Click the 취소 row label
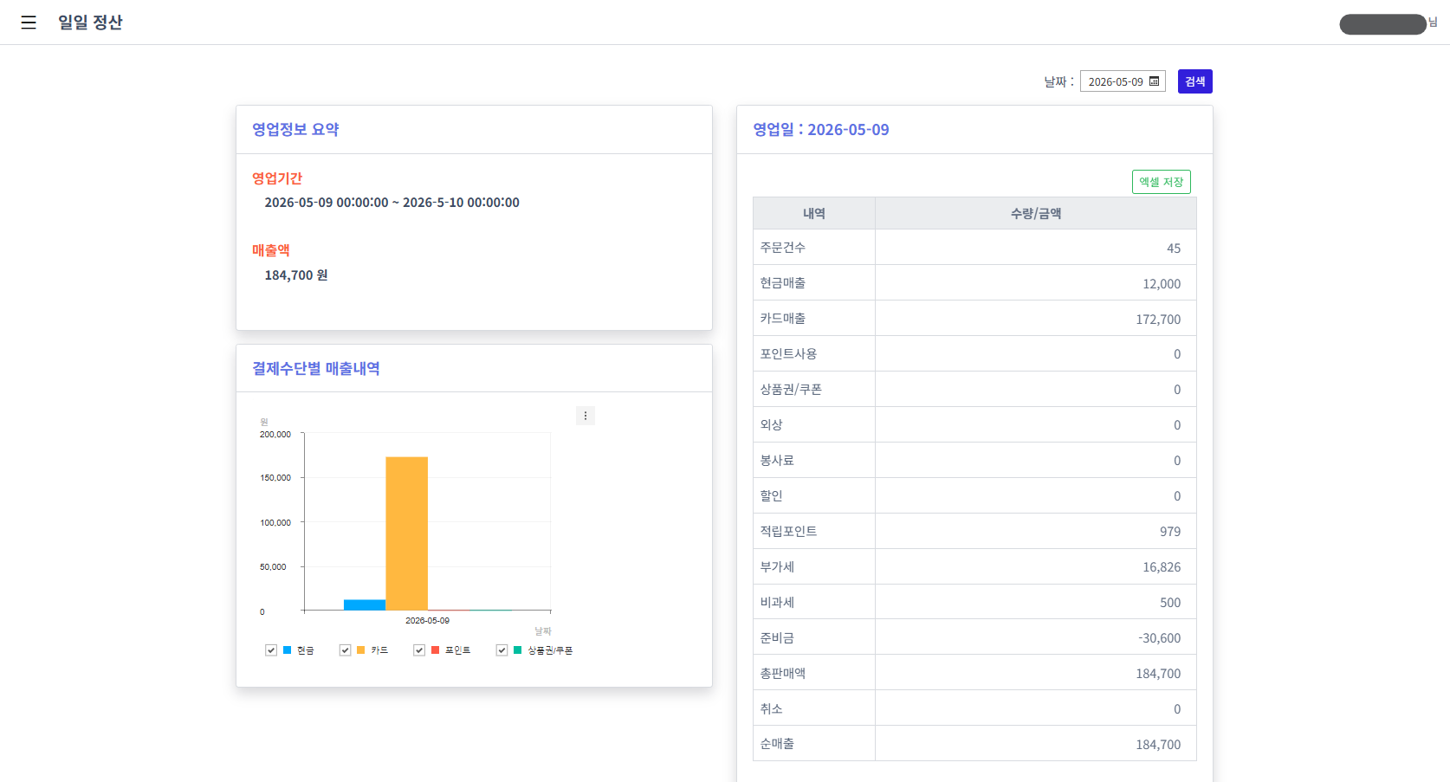Screen dimensions: 1450x782 click(x=771, y=709)
